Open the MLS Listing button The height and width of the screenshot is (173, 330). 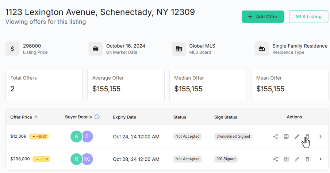308,17
